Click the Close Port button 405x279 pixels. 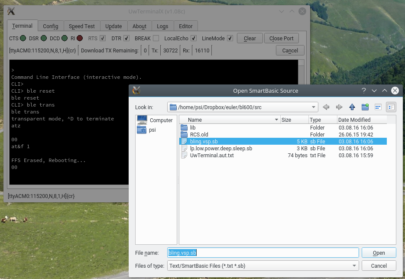click(x=281, y=38)
